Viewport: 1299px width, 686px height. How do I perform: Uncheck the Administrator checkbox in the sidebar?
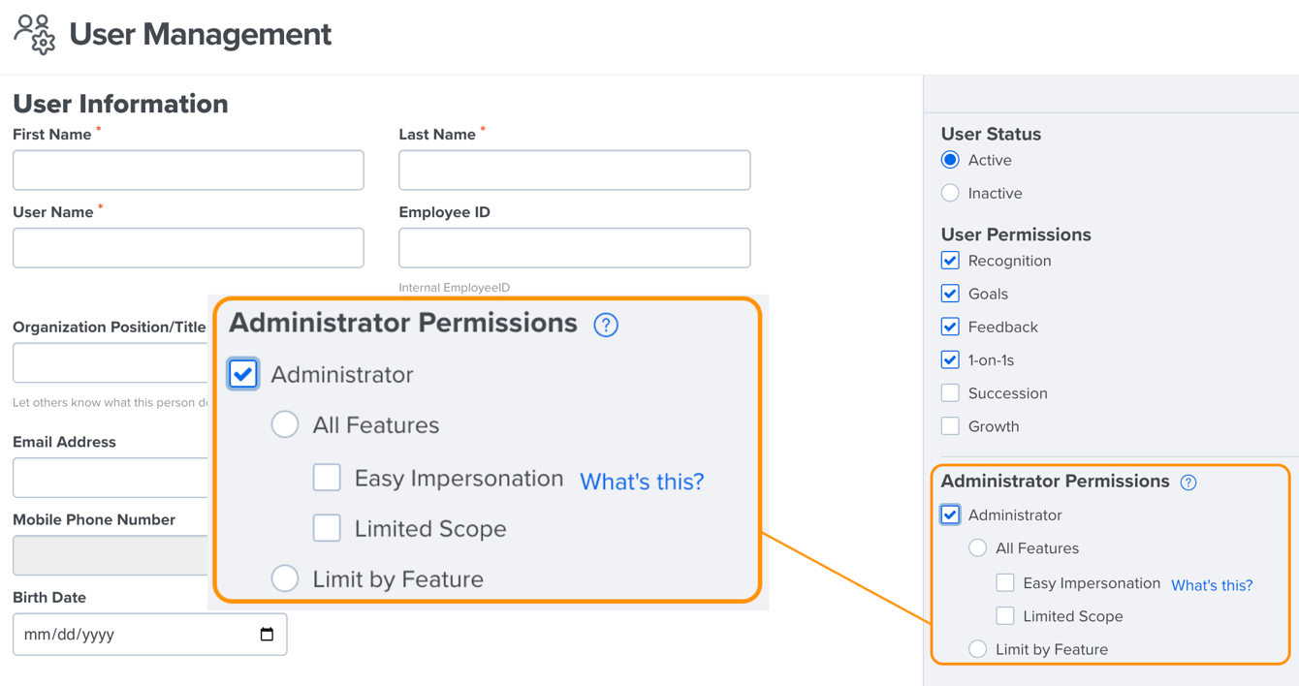pyautogui.click(x=950, y=514)
